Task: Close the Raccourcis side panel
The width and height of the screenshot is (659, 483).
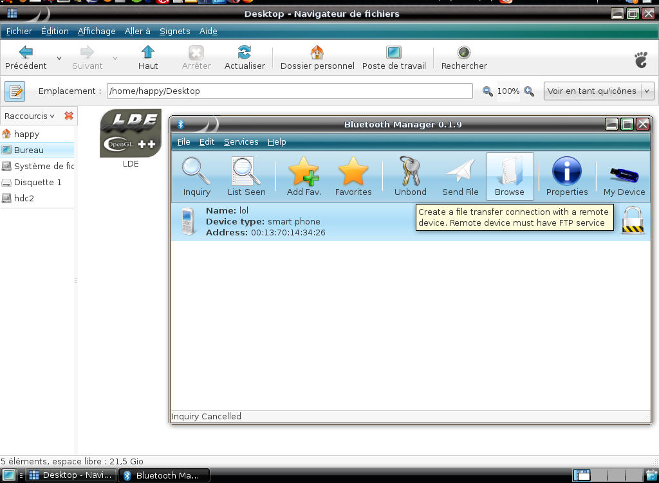Action: [69, 116]
